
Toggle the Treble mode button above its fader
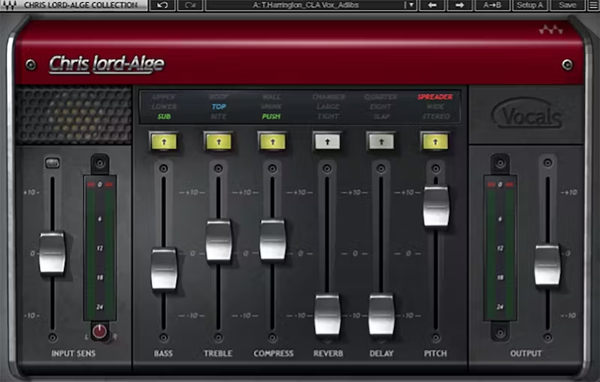(219, 142)
